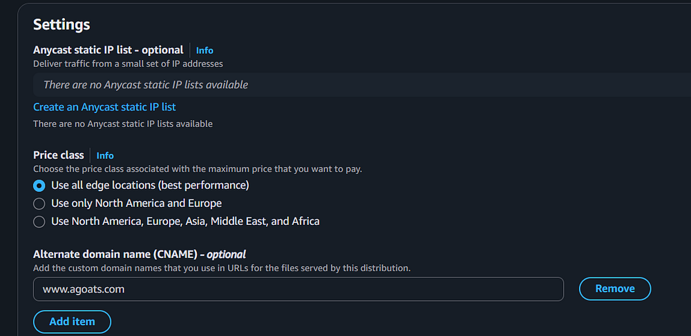
Task: Click the 'Anycast static IP list - optional' label
Action: click(x=108, y=50)
